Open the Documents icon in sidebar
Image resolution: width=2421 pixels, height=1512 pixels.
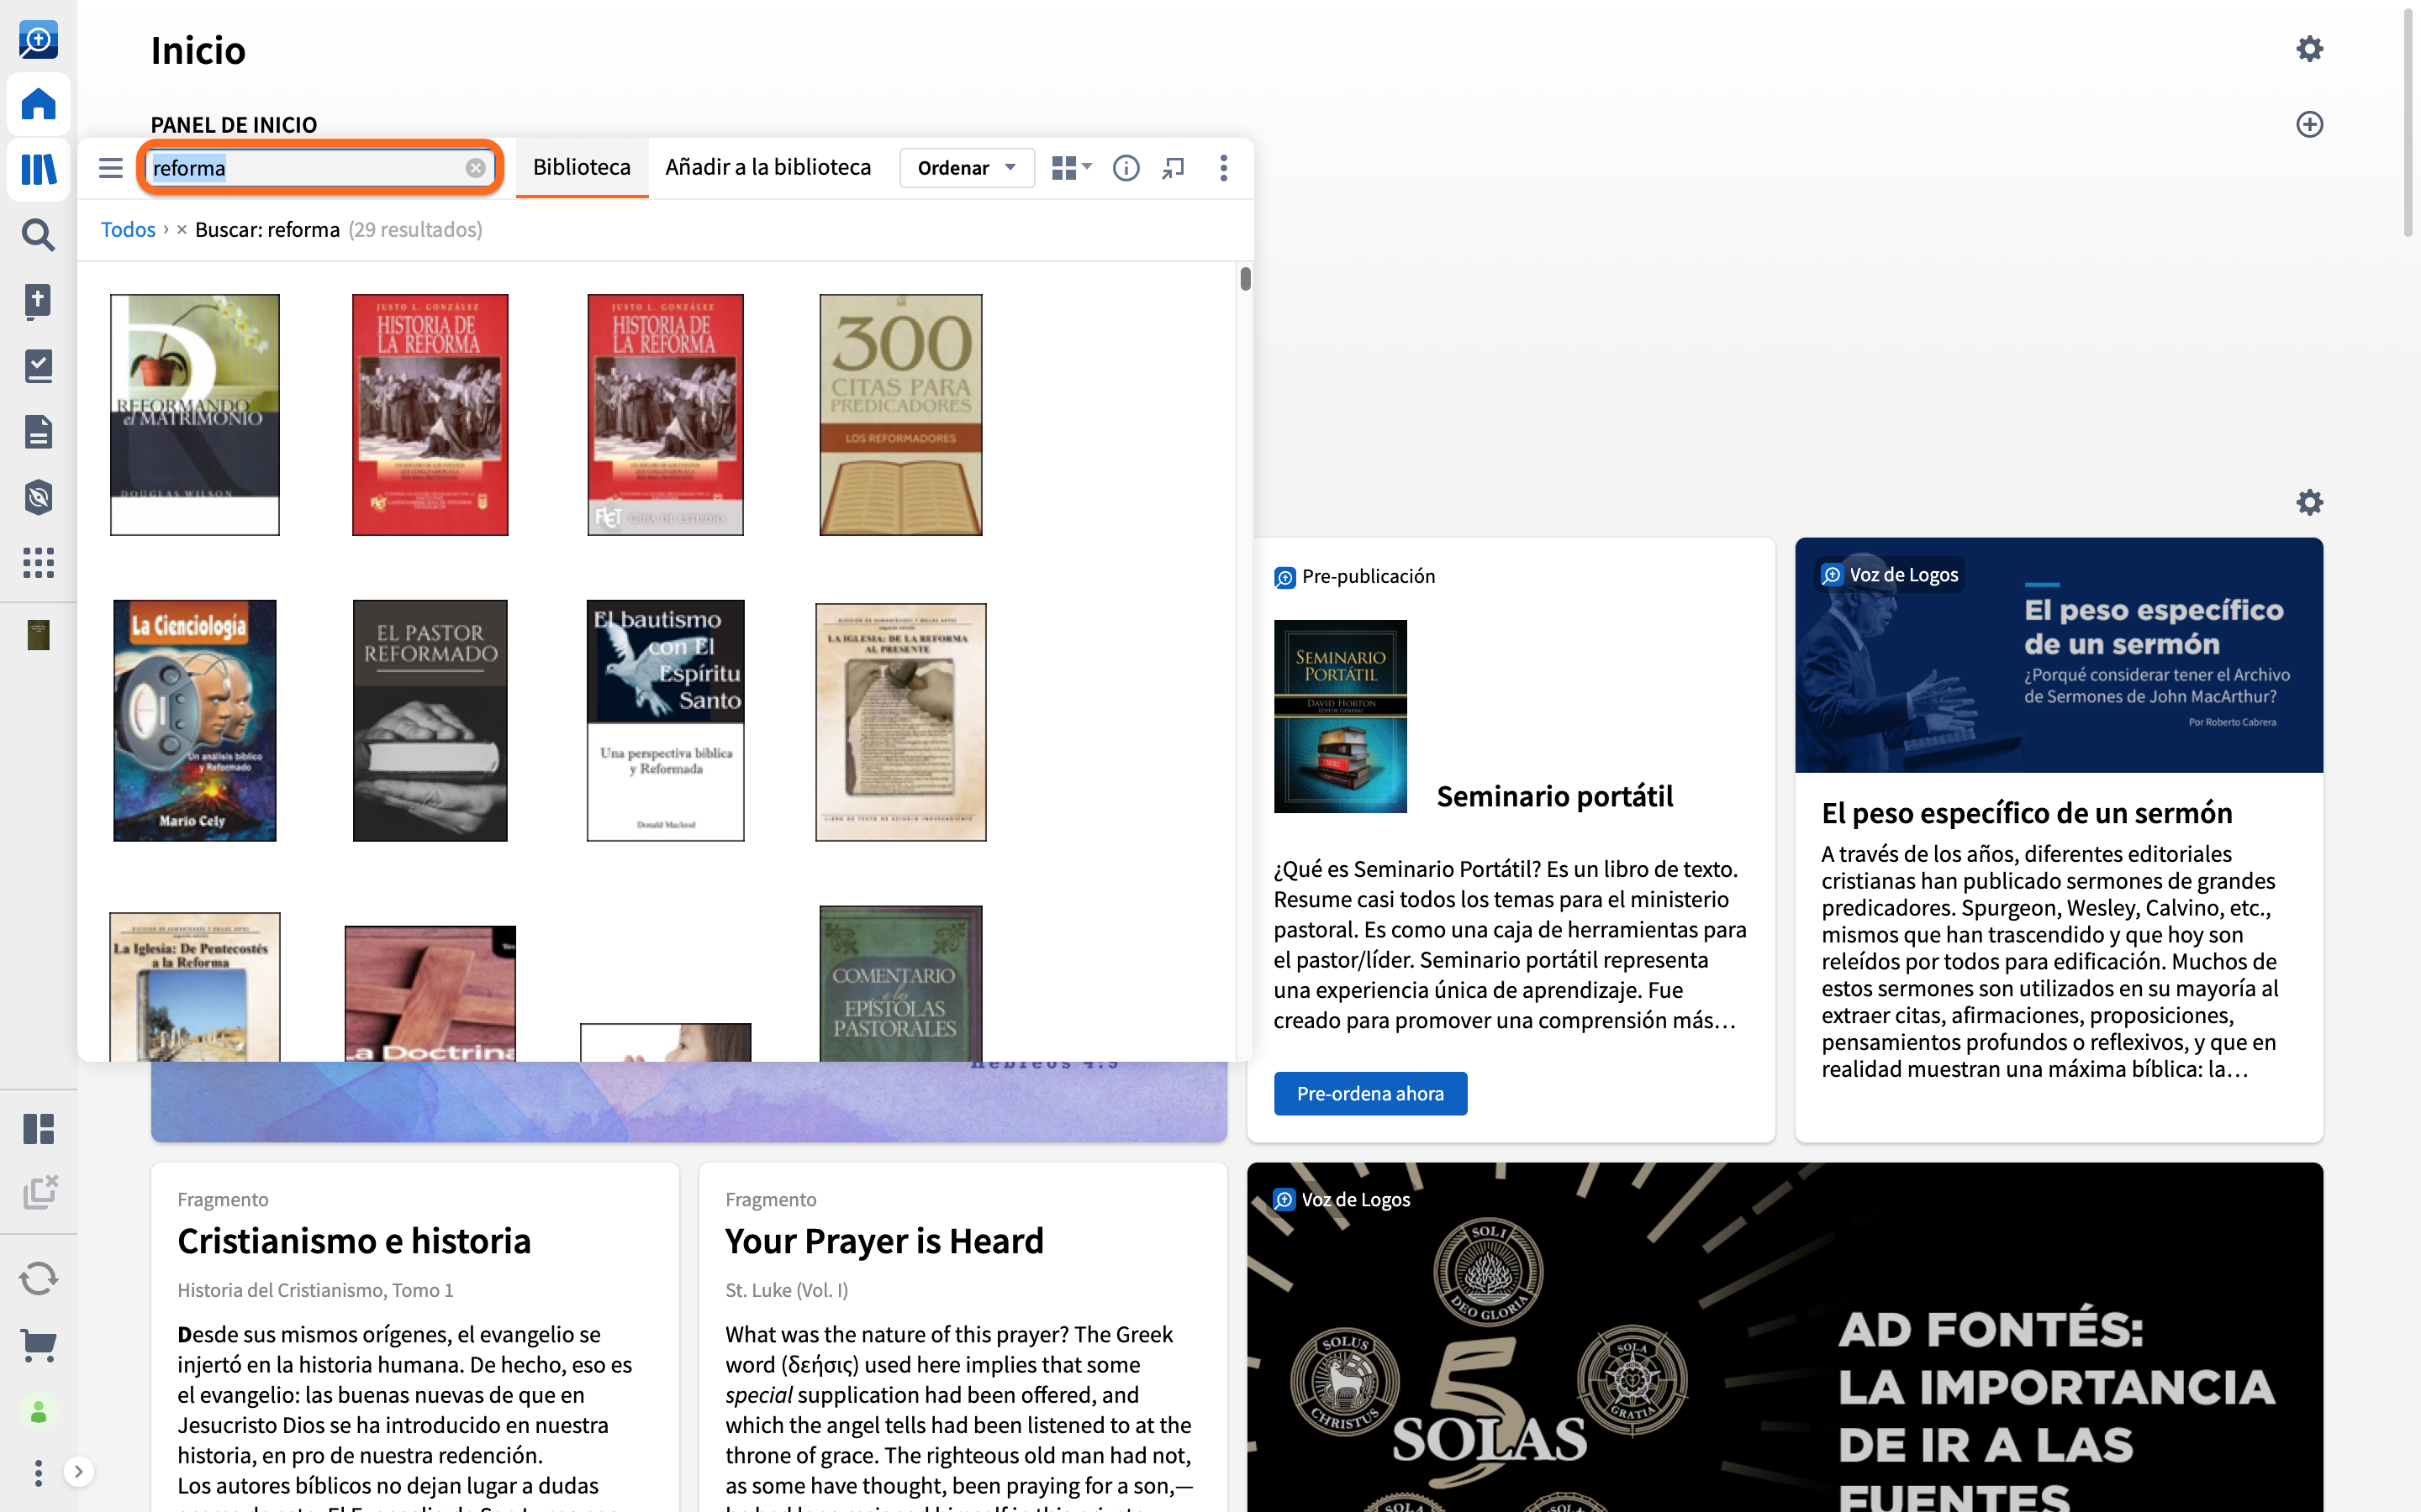[x=38, y=432]
